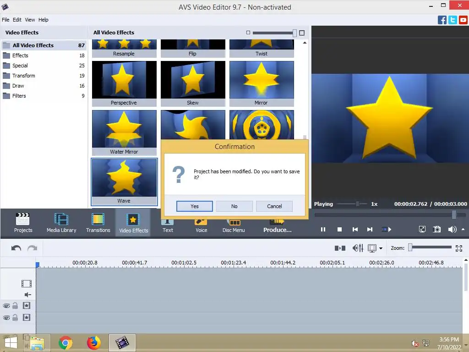Click the preview progress seek bar
This screenshot has width=469, height=352.
point(390,214)
